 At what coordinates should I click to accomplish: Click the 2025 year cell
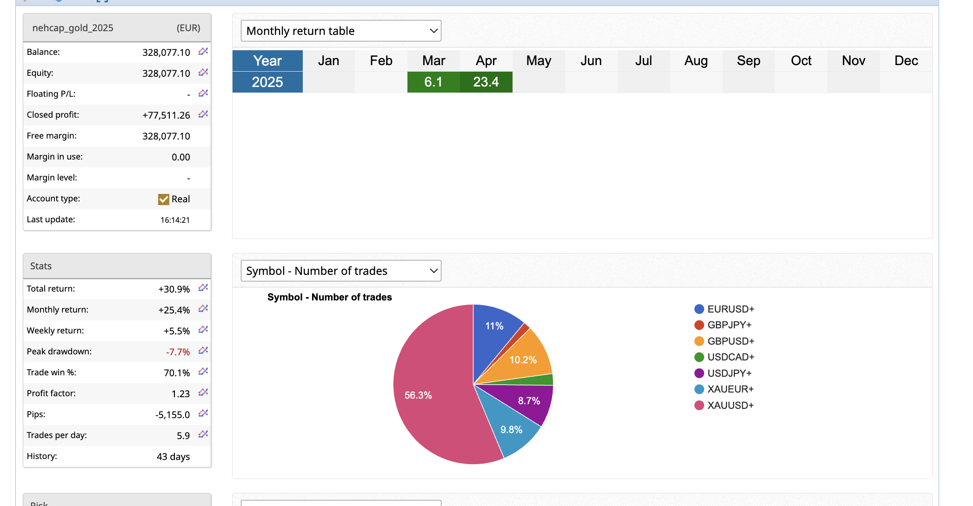point(267,82)
